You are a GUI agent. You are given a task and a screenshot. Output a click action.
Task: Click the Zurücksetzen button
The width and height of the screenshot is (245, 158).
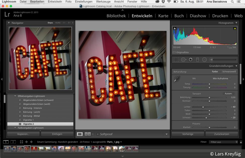tap(221, 134)
